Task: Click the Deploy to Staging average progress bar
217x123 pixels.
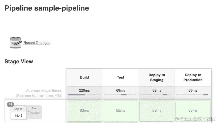Action: click(x=157, y=95)
